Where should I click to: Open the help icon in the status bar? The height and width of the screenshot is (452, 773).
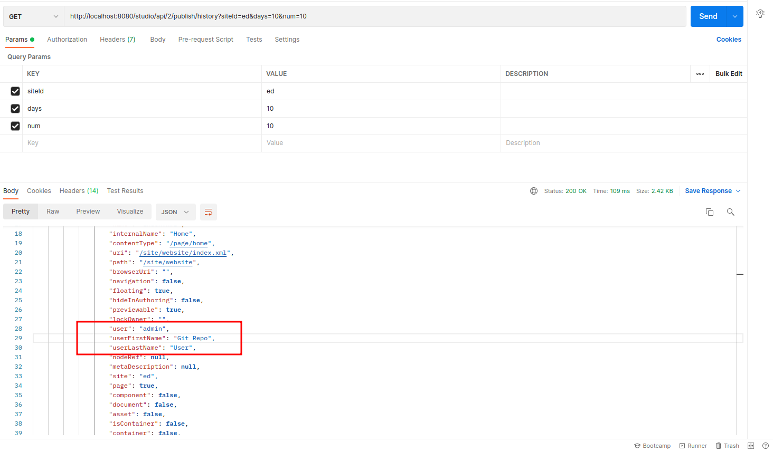766,446
